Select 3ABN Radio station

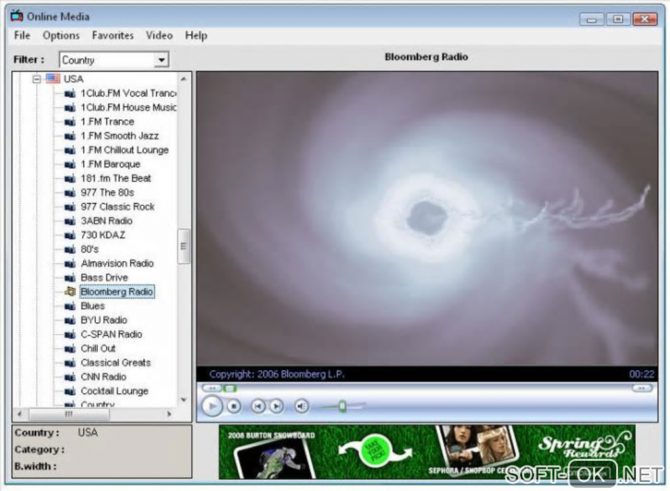tap(106, 221)
